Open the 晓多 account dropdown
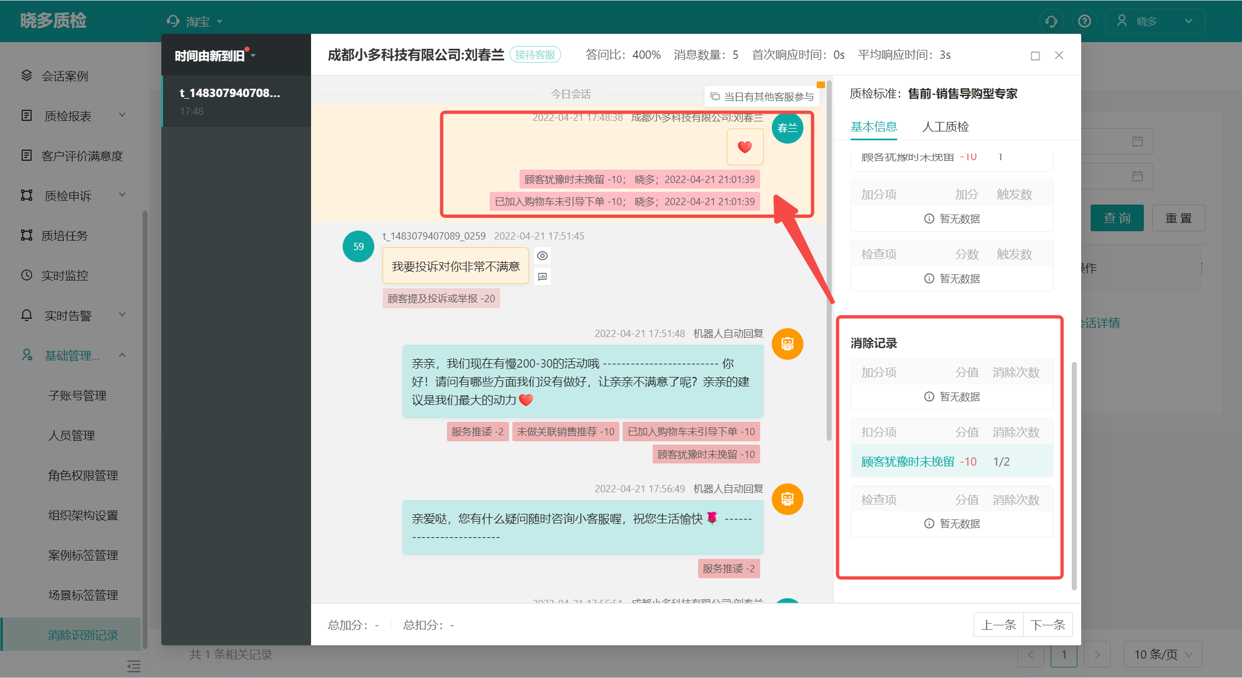The width and height of the screenshot is (1242, 678). coord(1155,21)
